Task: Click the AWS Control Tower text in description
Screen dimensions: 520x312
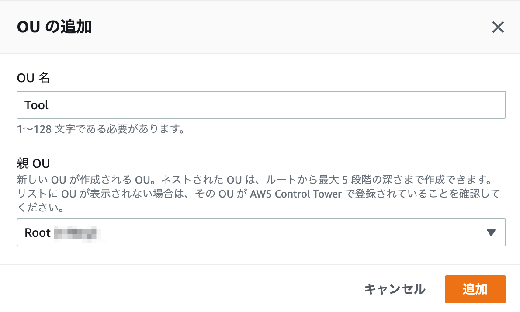Action: click(295, 194)
